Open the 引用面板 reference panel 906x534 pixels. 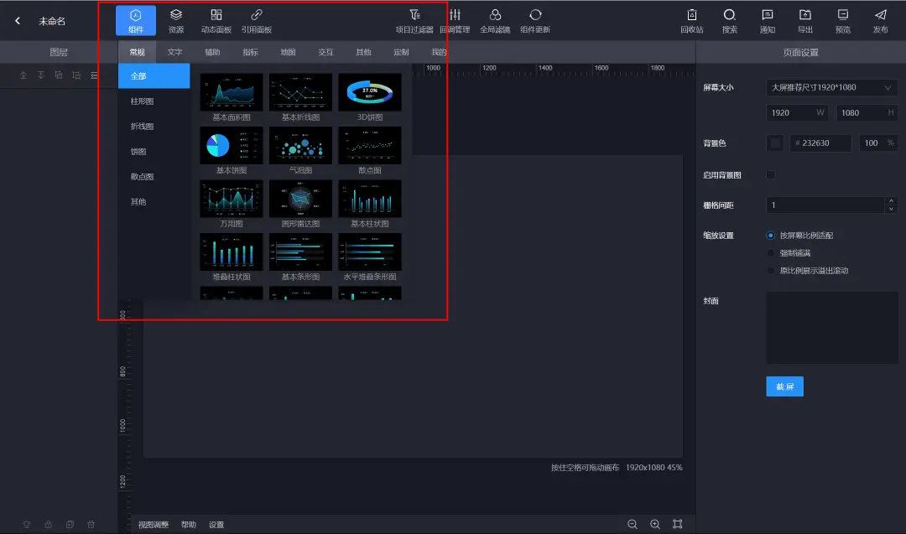click(257, 20)
